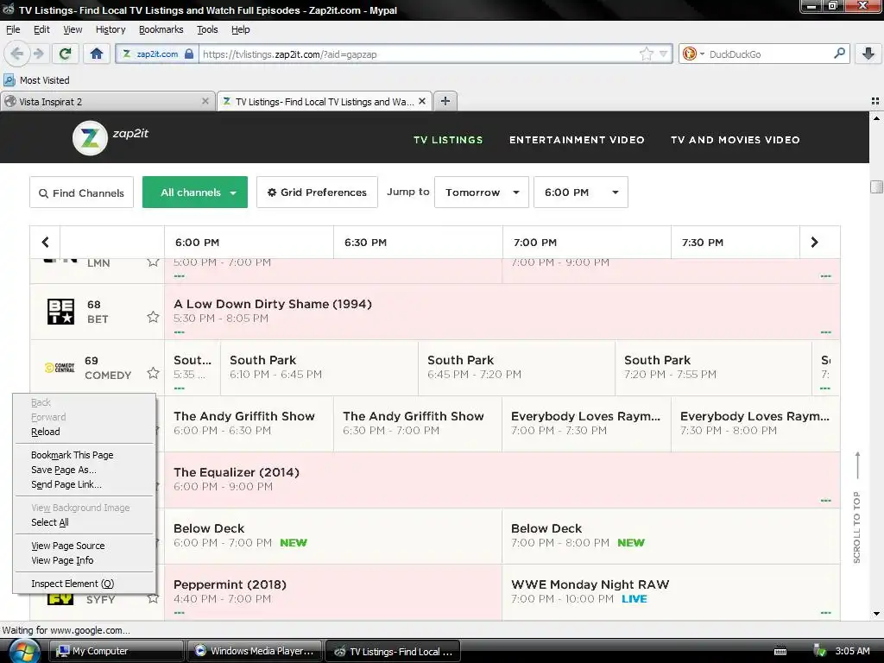Image resolution: width=884 pixels, height=663 pixels.
Task: Open a new tab with plus button
Action: point(445,101)
